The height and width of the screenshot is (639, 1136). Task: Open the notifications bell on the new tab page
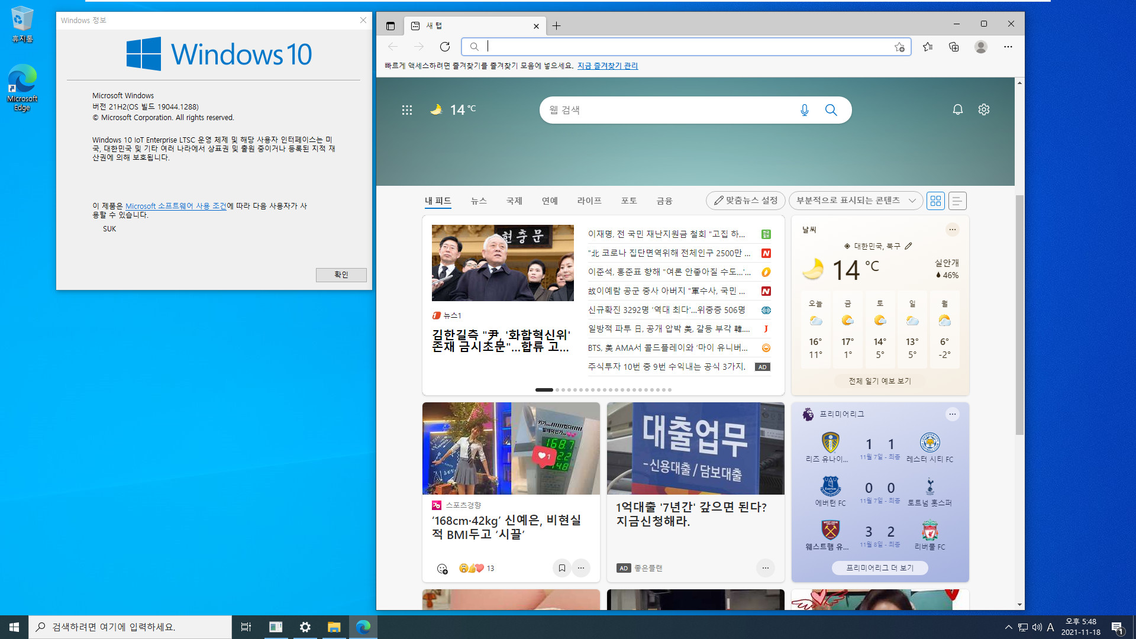tap(958, 109)
